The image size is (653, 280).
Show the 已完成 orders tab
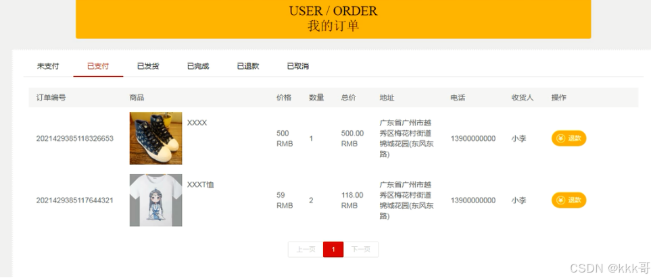point(198,66)
